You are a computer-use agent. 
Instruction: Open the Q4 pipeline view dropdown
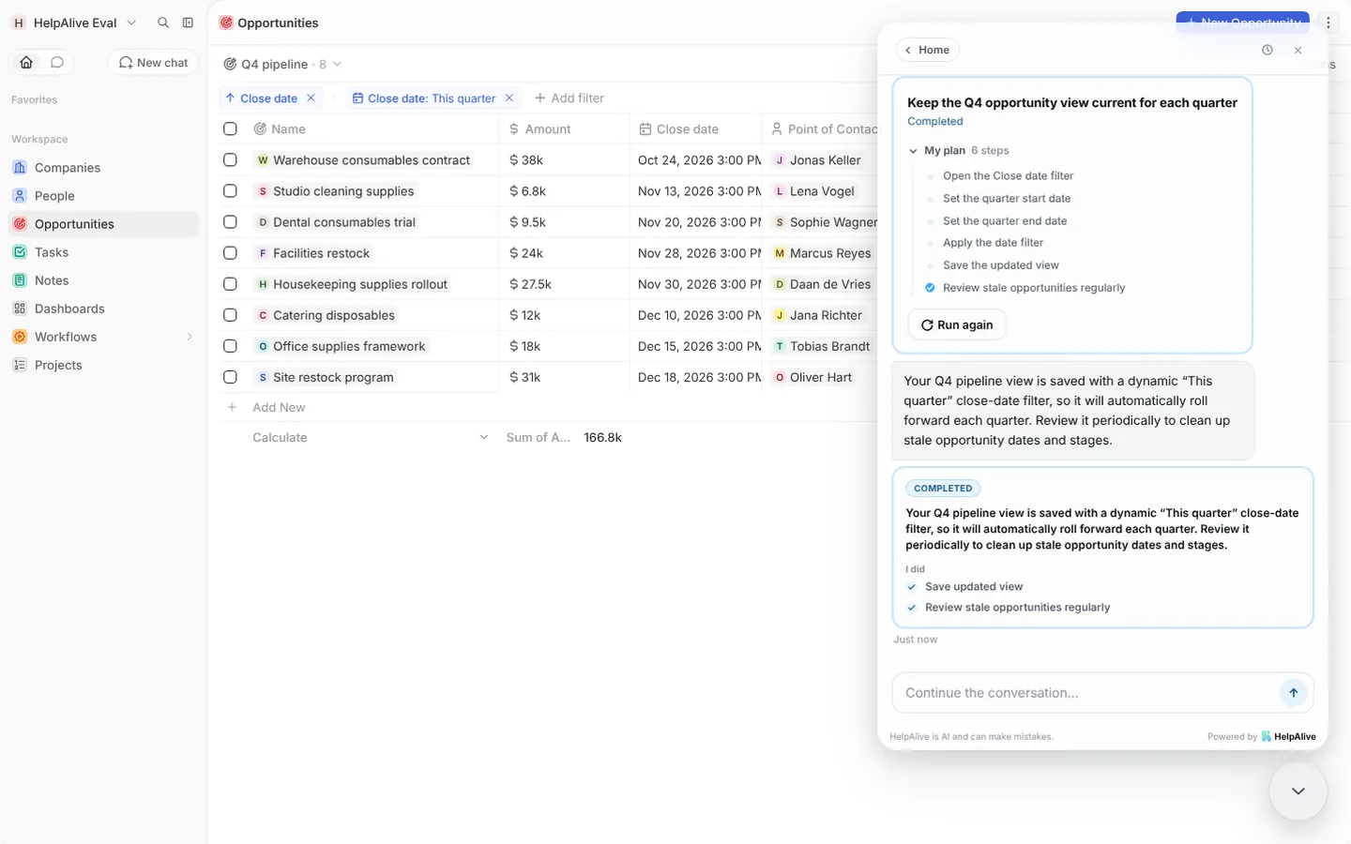click(282, 64)
